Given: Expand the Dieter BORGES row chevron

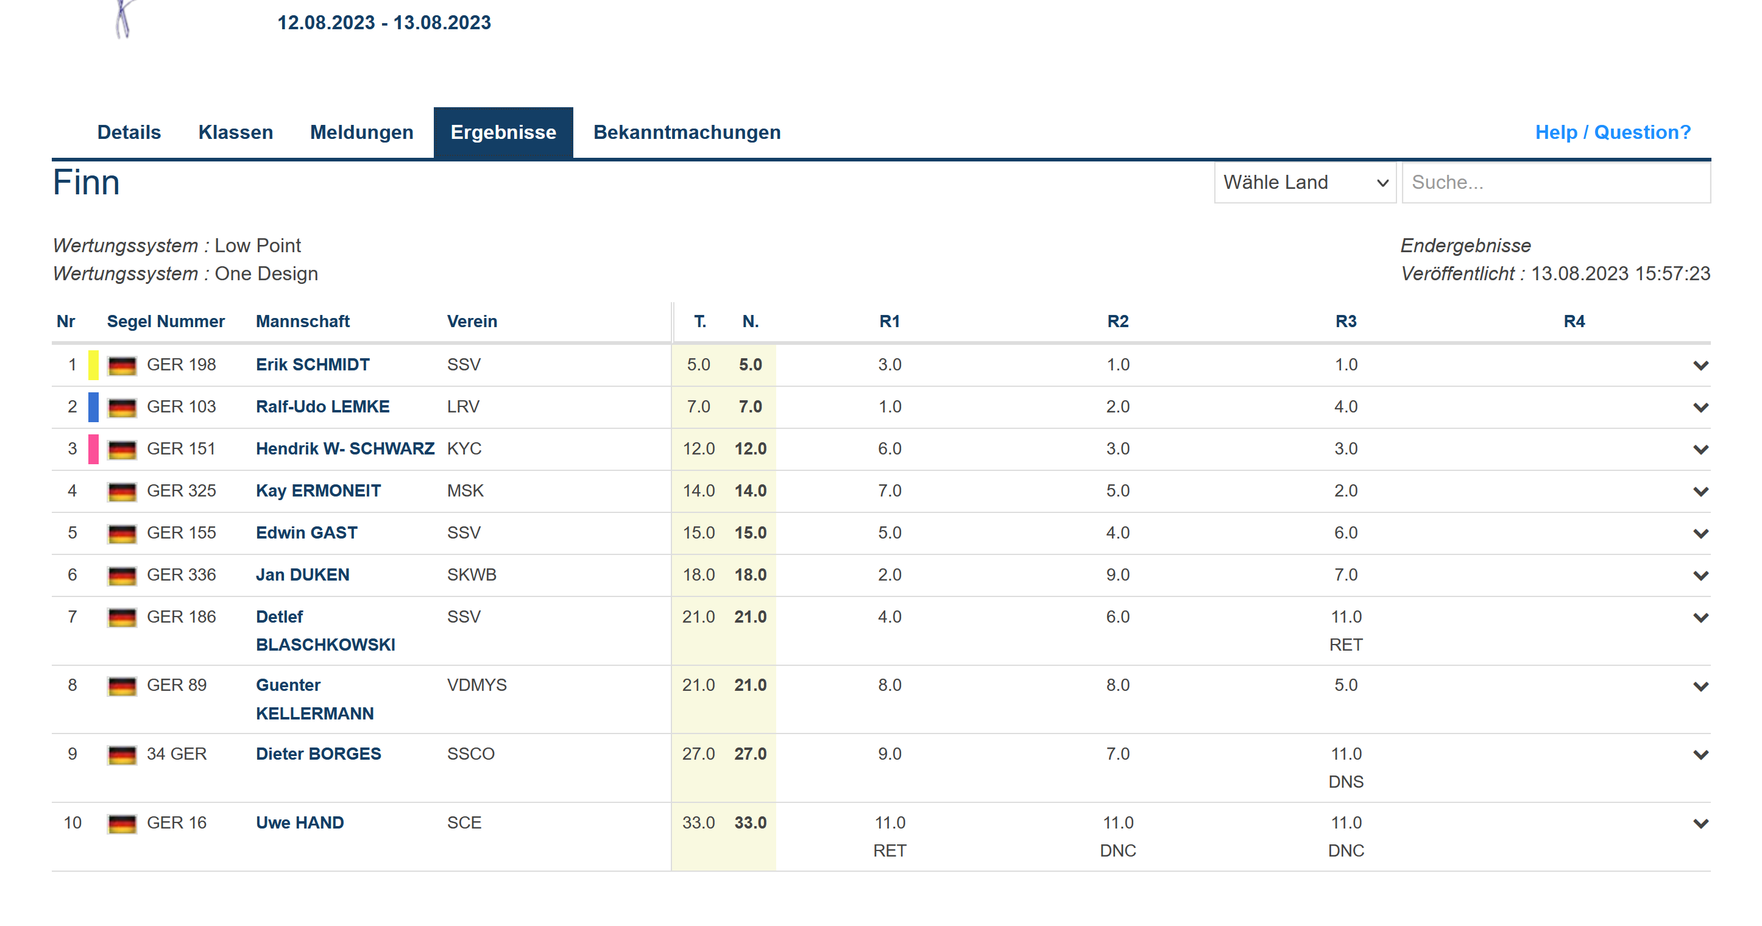Looking at the screenshot, I should click(1700, 755).
